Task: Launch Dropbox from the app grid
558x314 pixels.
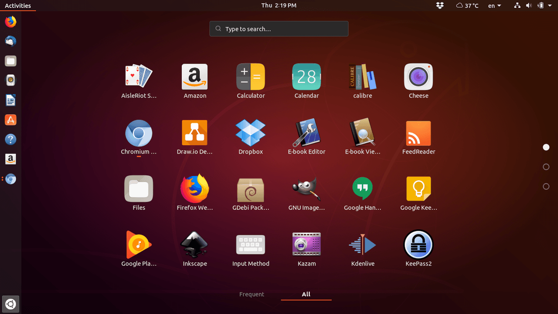Action: [251, 133]
